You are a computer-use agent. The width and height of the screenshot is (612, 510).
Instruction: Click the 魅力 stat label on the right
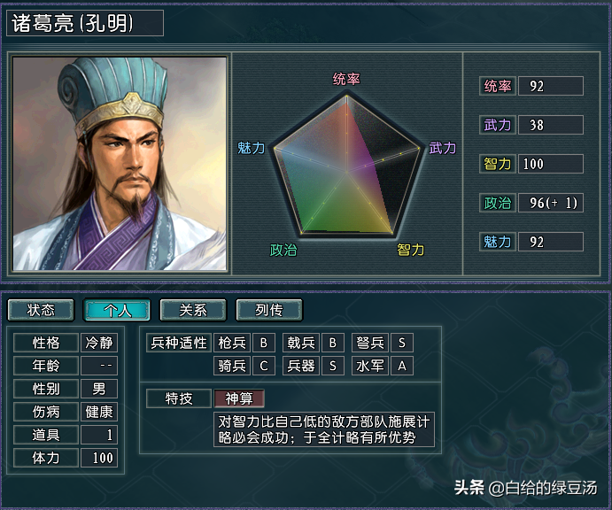click(x=497, y=242)
